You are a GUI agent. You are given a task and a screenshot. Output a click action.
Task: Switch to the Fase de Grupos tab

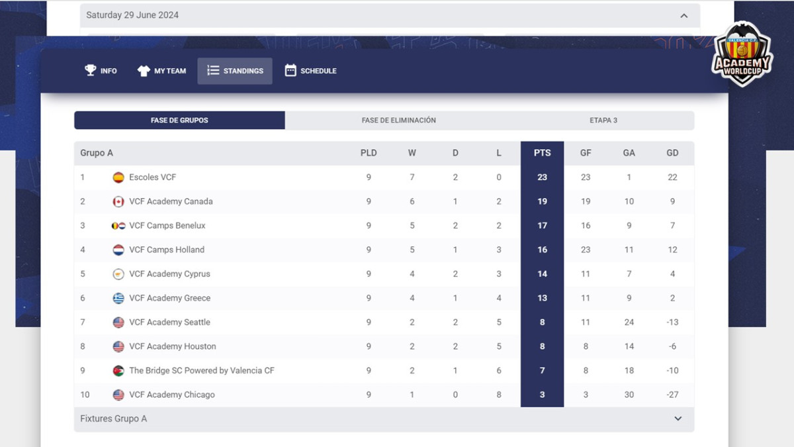(179, 121)
